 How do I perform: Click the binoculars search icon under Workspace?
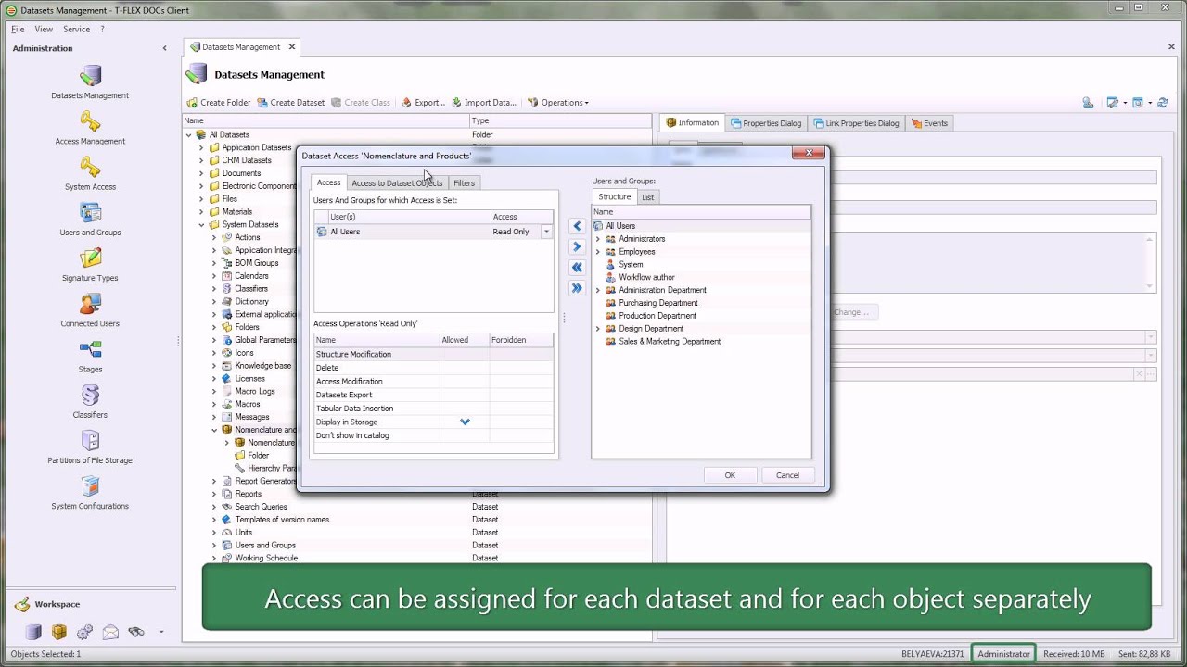pyautogui.click(x=136, y=632)
